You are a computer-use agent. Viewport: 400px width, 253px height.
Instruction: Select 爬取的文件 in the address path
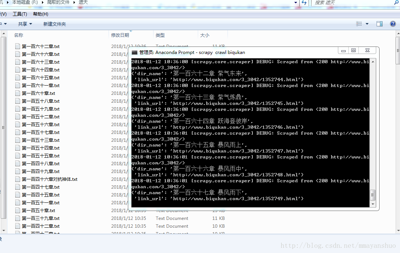(x=58, y=2)
